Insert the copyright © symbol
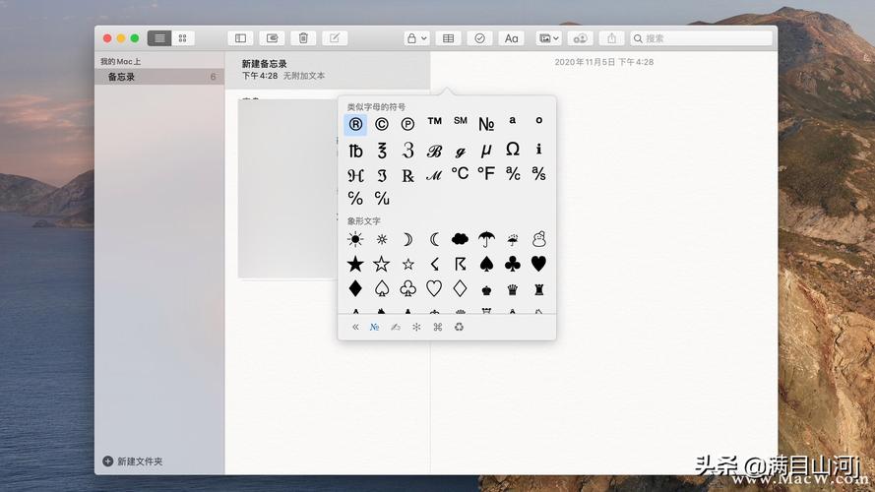 coord(381,124)
